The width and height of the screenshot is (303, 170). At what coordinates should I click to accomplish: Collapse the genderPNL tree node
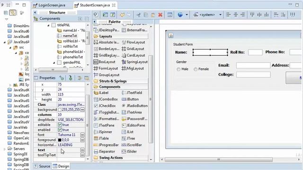(54, 63)
